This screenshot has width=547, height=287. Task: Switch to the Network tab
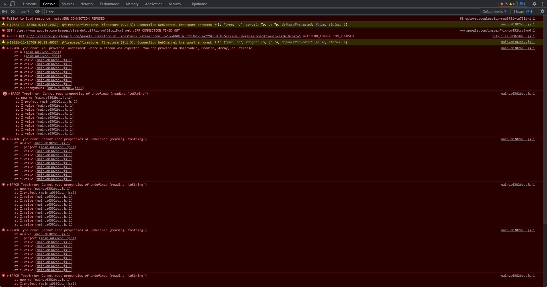point(87,4)
